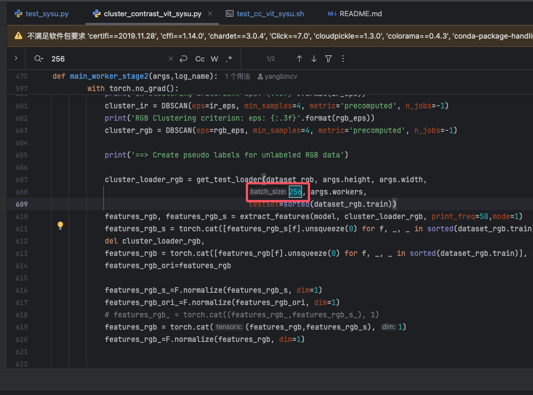
Task: Click the package requirements warning icon
Action: (18, 36)
